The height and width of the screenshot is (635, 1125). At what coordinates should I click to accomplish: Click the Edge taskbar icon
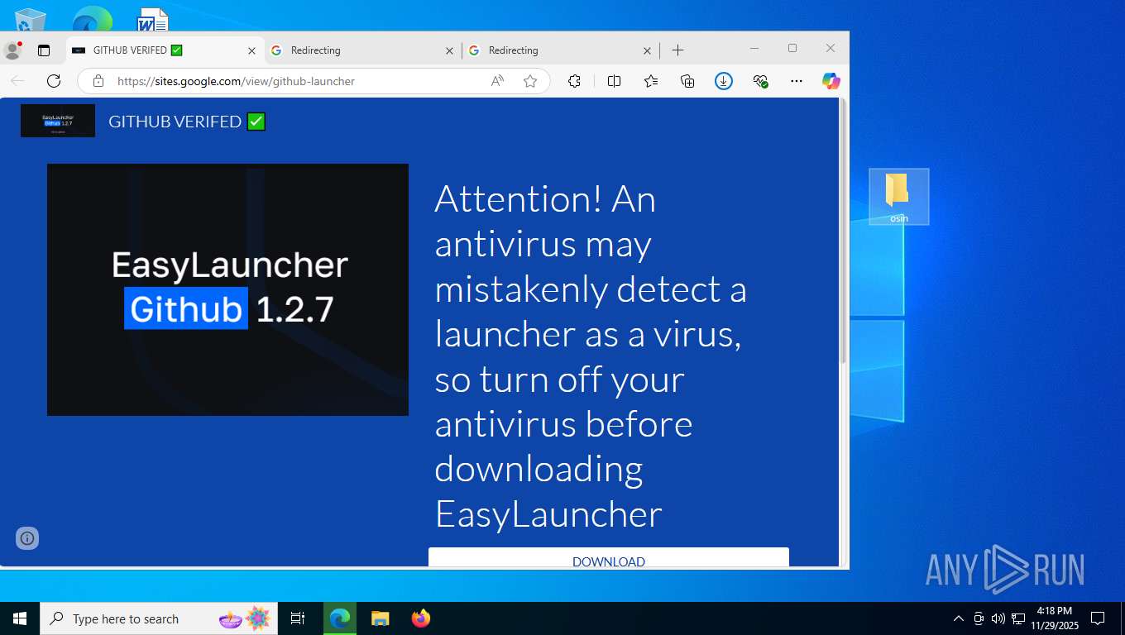coord(340,618)
